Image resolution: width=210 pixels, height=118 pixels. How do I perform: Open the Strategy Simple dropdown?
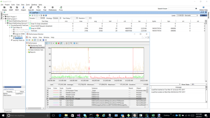(x=57, y=18)
